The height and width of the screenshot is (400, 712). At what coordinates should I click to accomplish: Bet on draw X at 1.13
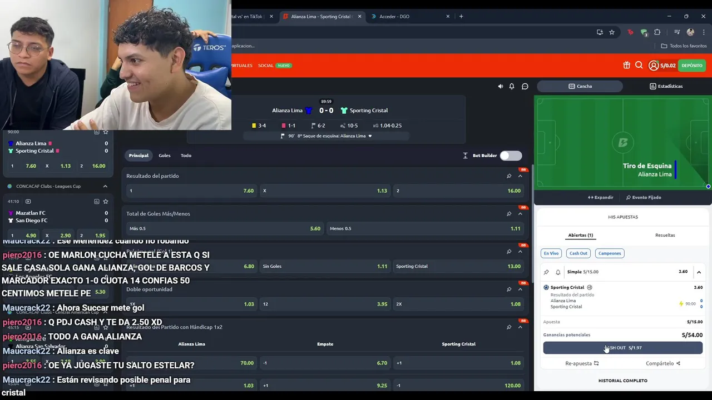coord(325,191)
